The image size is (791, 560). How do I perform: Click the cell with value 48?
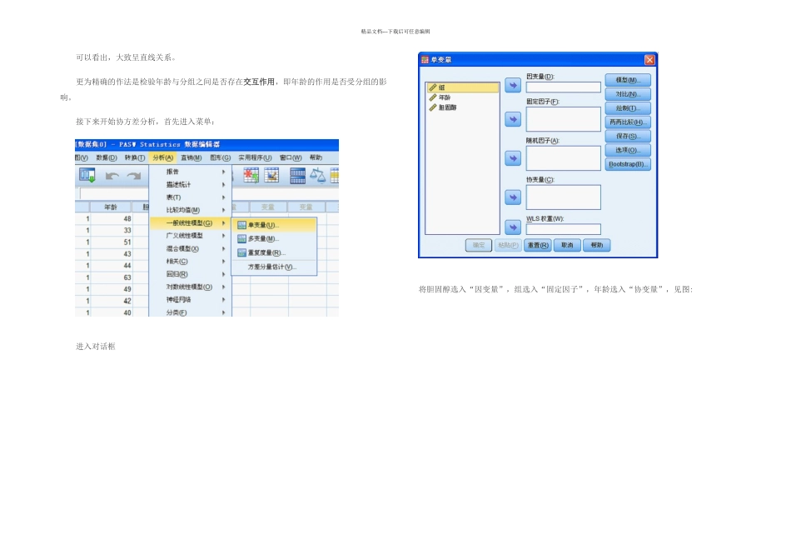[x=112, y=218]
